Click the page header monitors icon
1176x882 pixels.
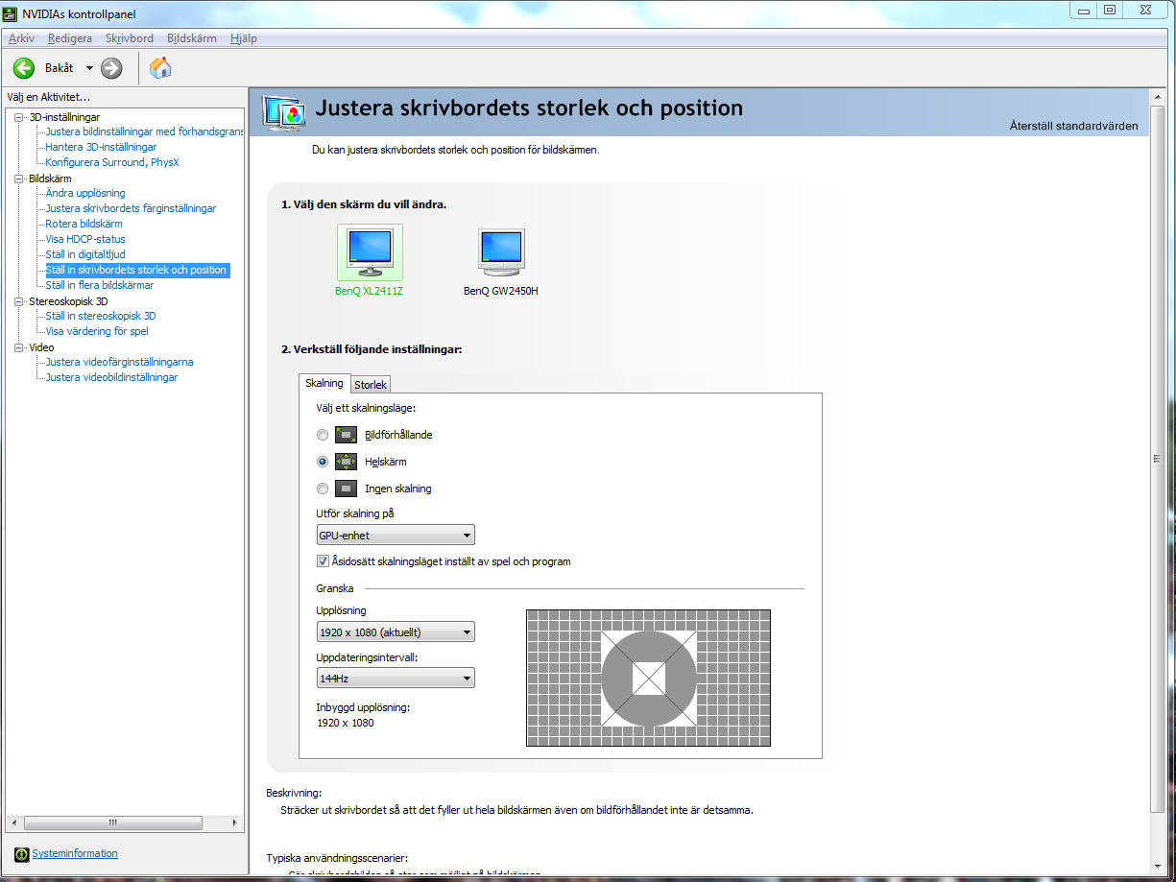click(x=285, y=112)
